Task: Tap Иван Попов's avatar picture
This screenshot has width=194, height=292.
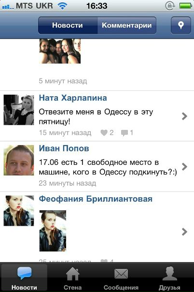Action: (x=19, y=160)
